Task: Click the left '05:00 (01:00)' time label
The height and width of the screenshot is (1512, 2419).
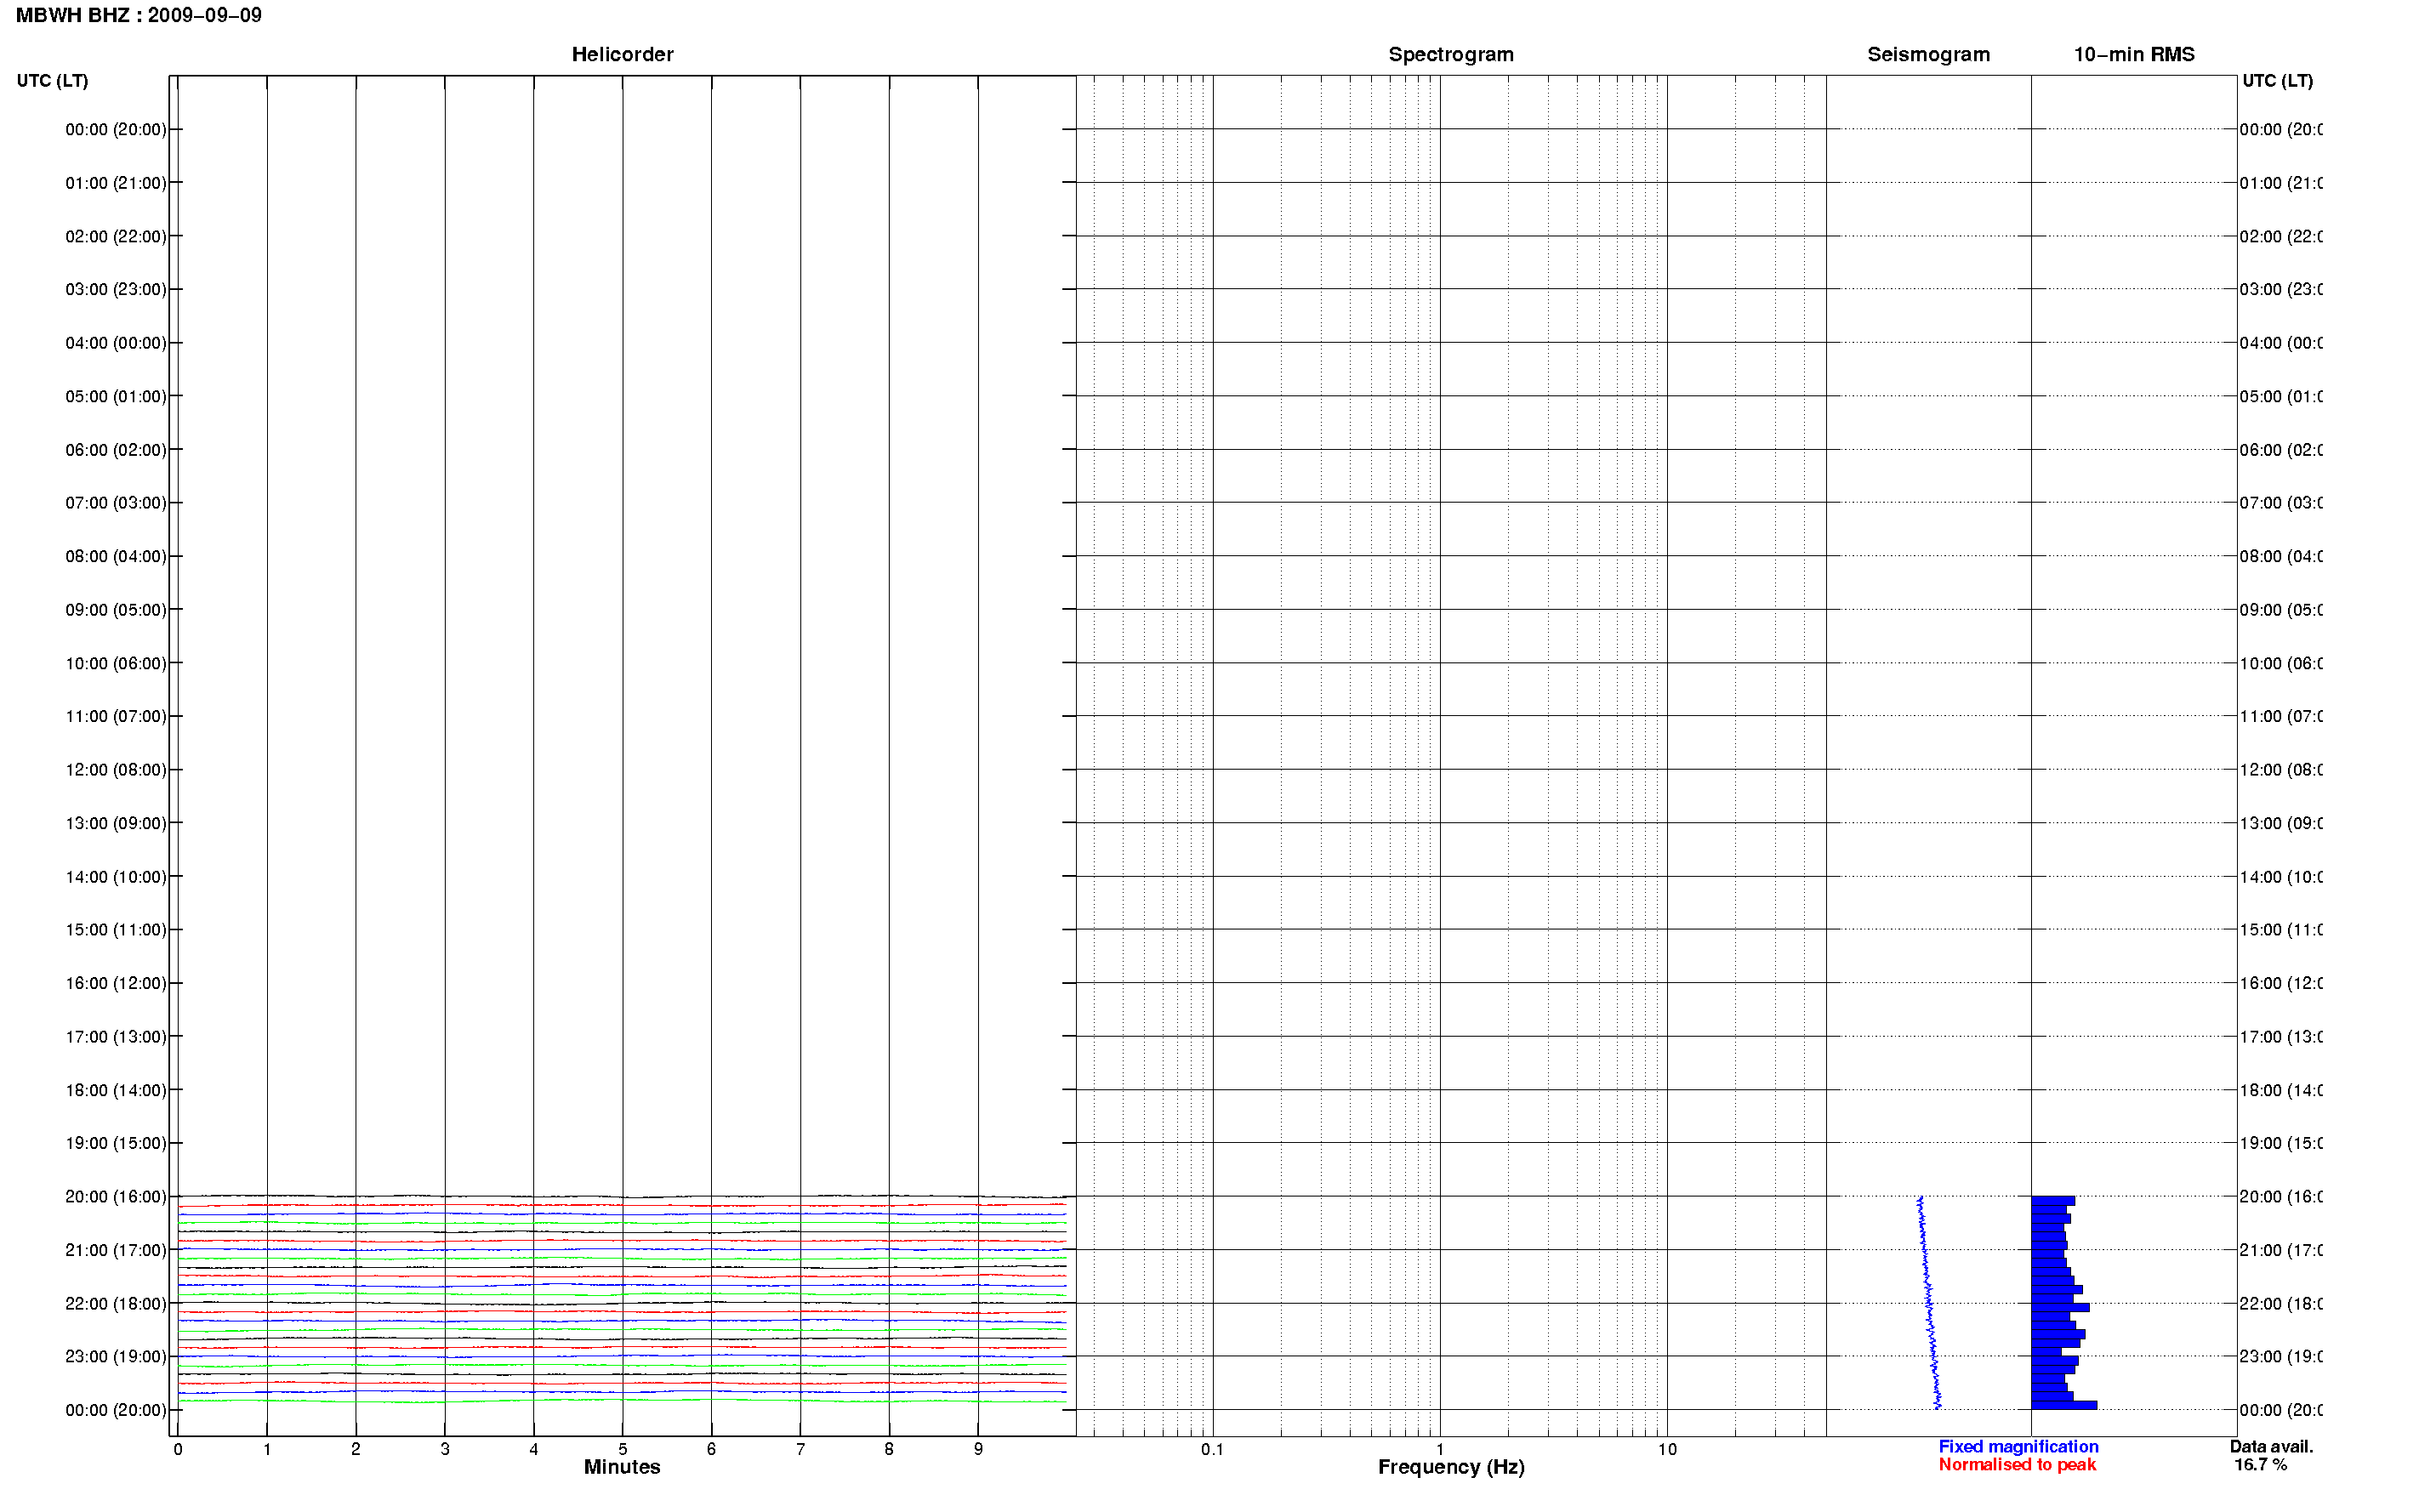Action: click(116, 396)
